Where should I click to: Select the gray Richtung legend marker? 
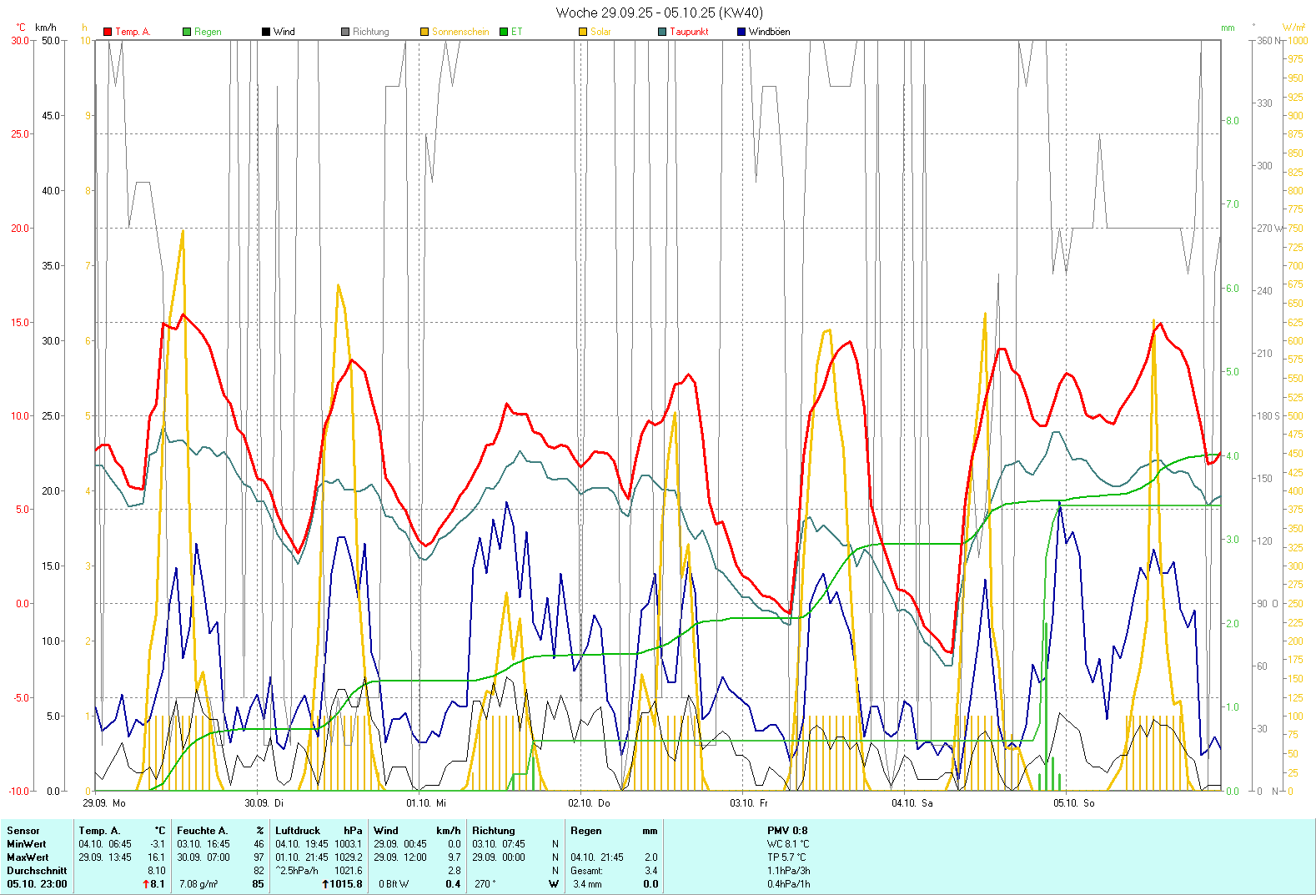pos(345,32)
